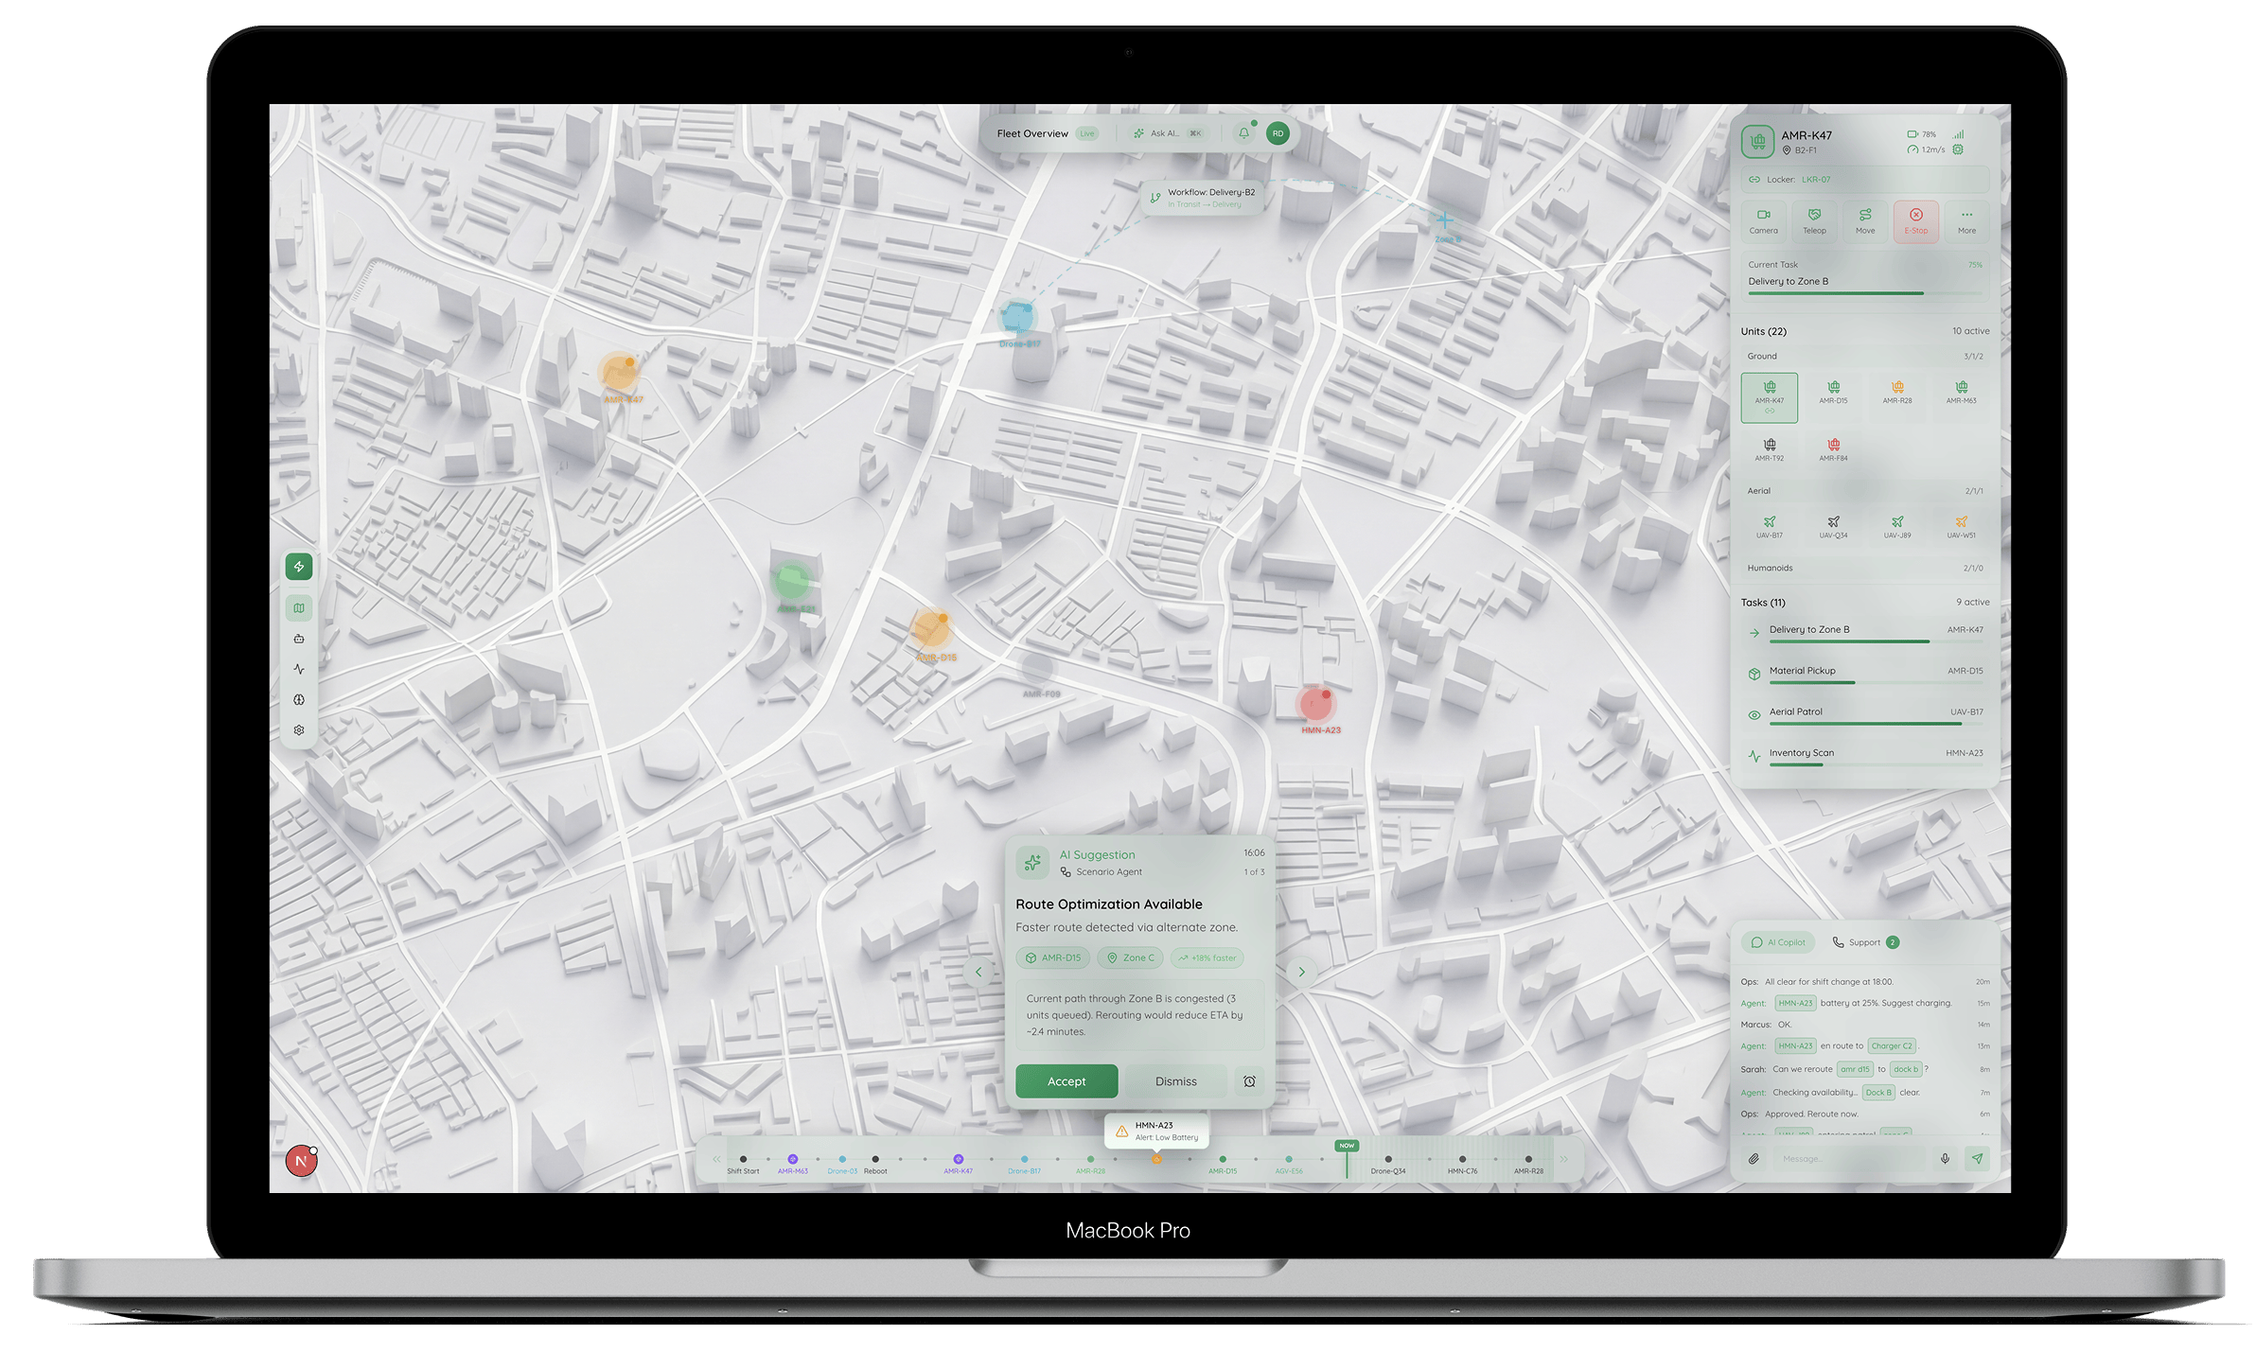This screenshot has width=2256, height=1352.
Task: Dismiss the Route Optimization suggestion
Action: pyautogui.click(x=1175, y=1081)
